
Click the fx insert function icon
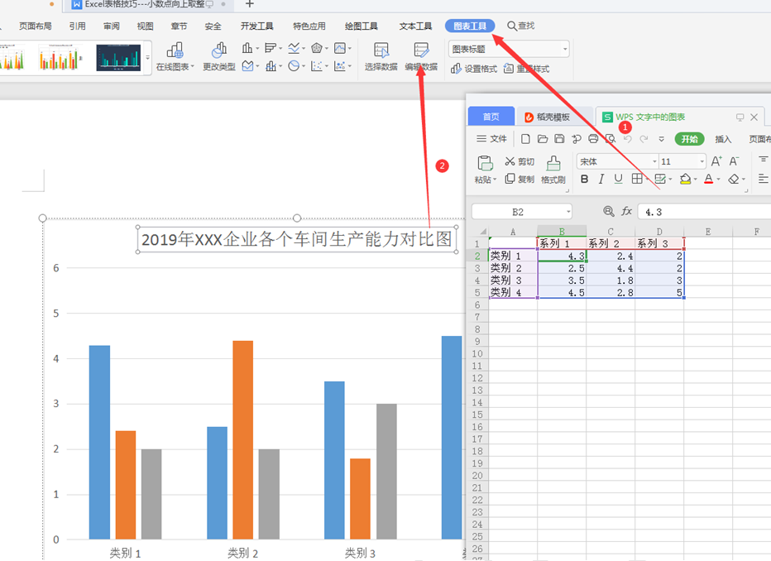[x=627, y=212]
